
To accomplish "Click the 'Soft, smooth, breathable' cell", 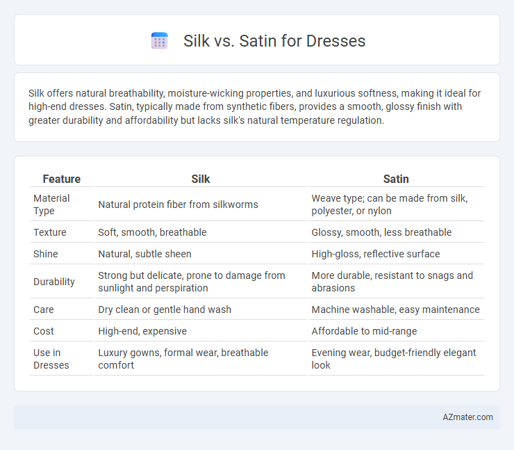I will click(200, 232).
